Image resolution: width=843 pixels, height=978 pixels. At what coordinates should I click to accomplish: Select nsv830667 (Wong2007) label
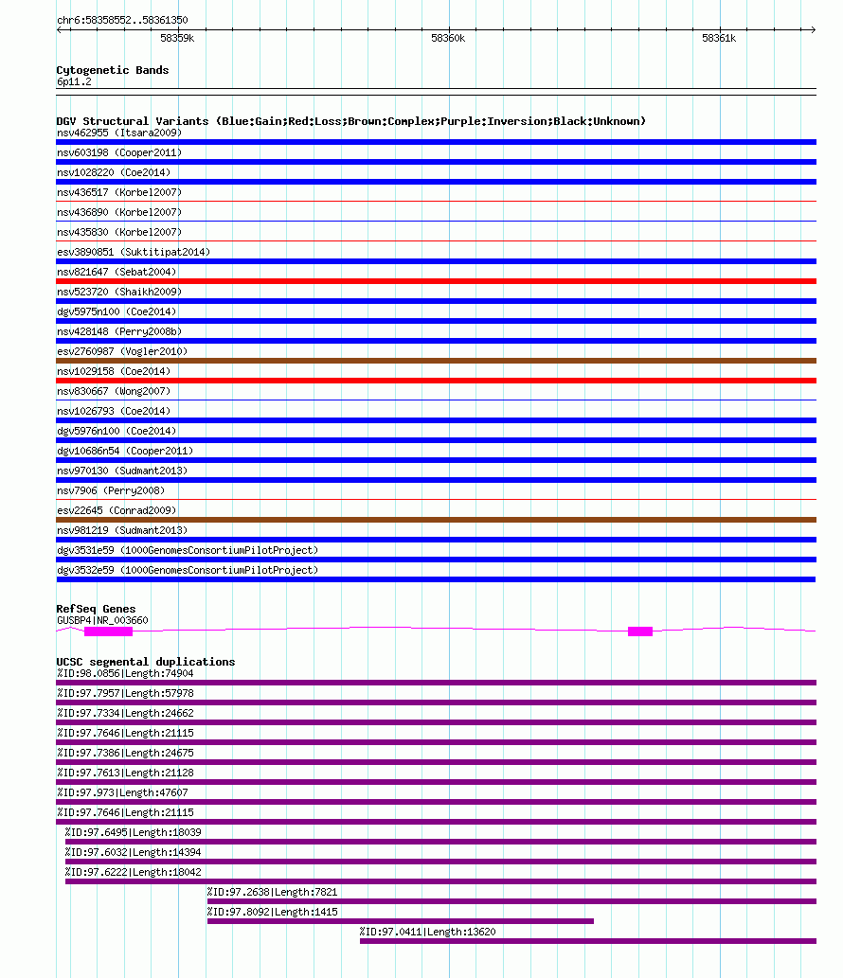114,392
